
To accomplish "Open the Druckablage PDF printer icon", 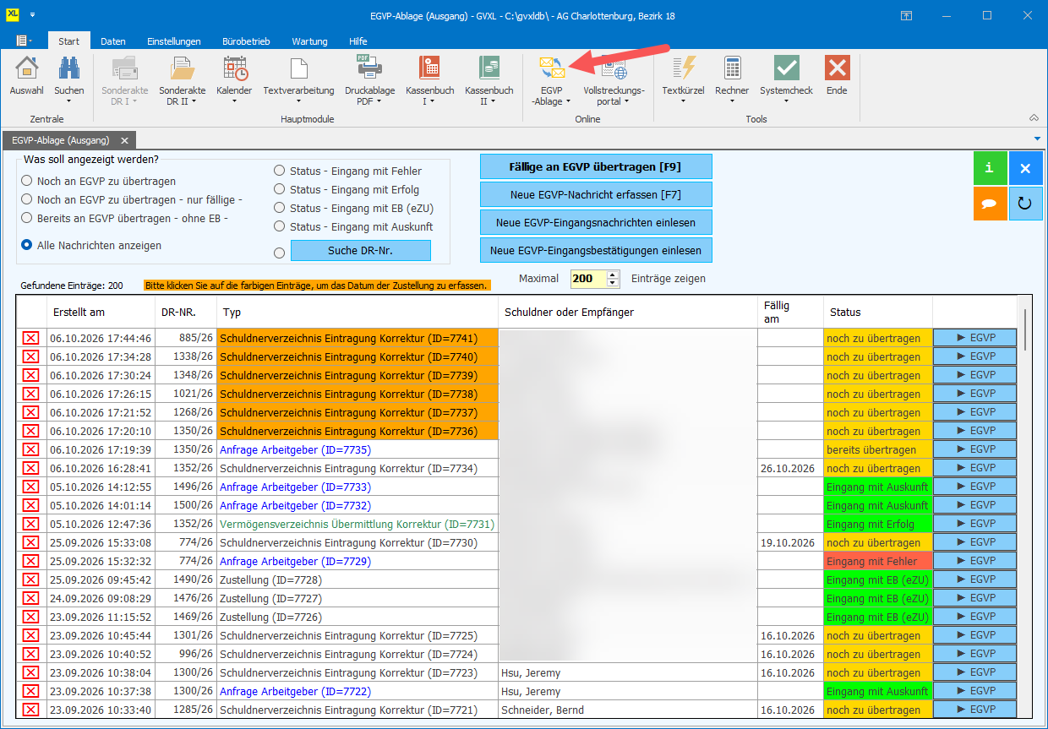I will pyautogui.click(x=370, y=68).
